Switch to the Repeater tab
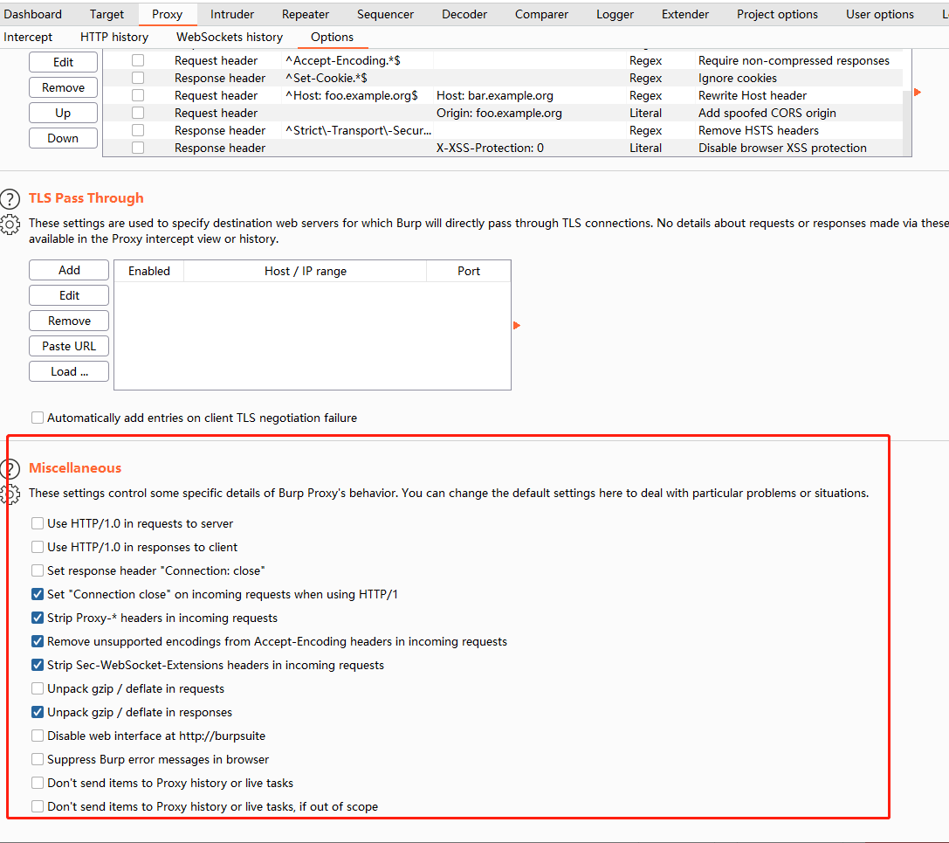The height and width of the screenshot is (843, 949). tap(305, 14)
